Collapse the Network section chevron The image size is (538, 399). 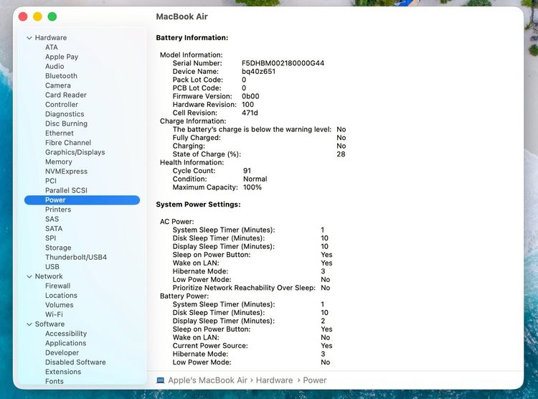[29, 276]
